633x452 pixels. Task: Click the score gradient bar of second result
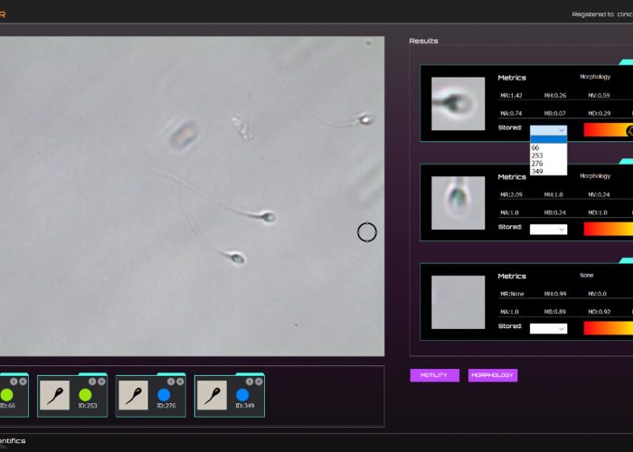[x=609, y=229]
